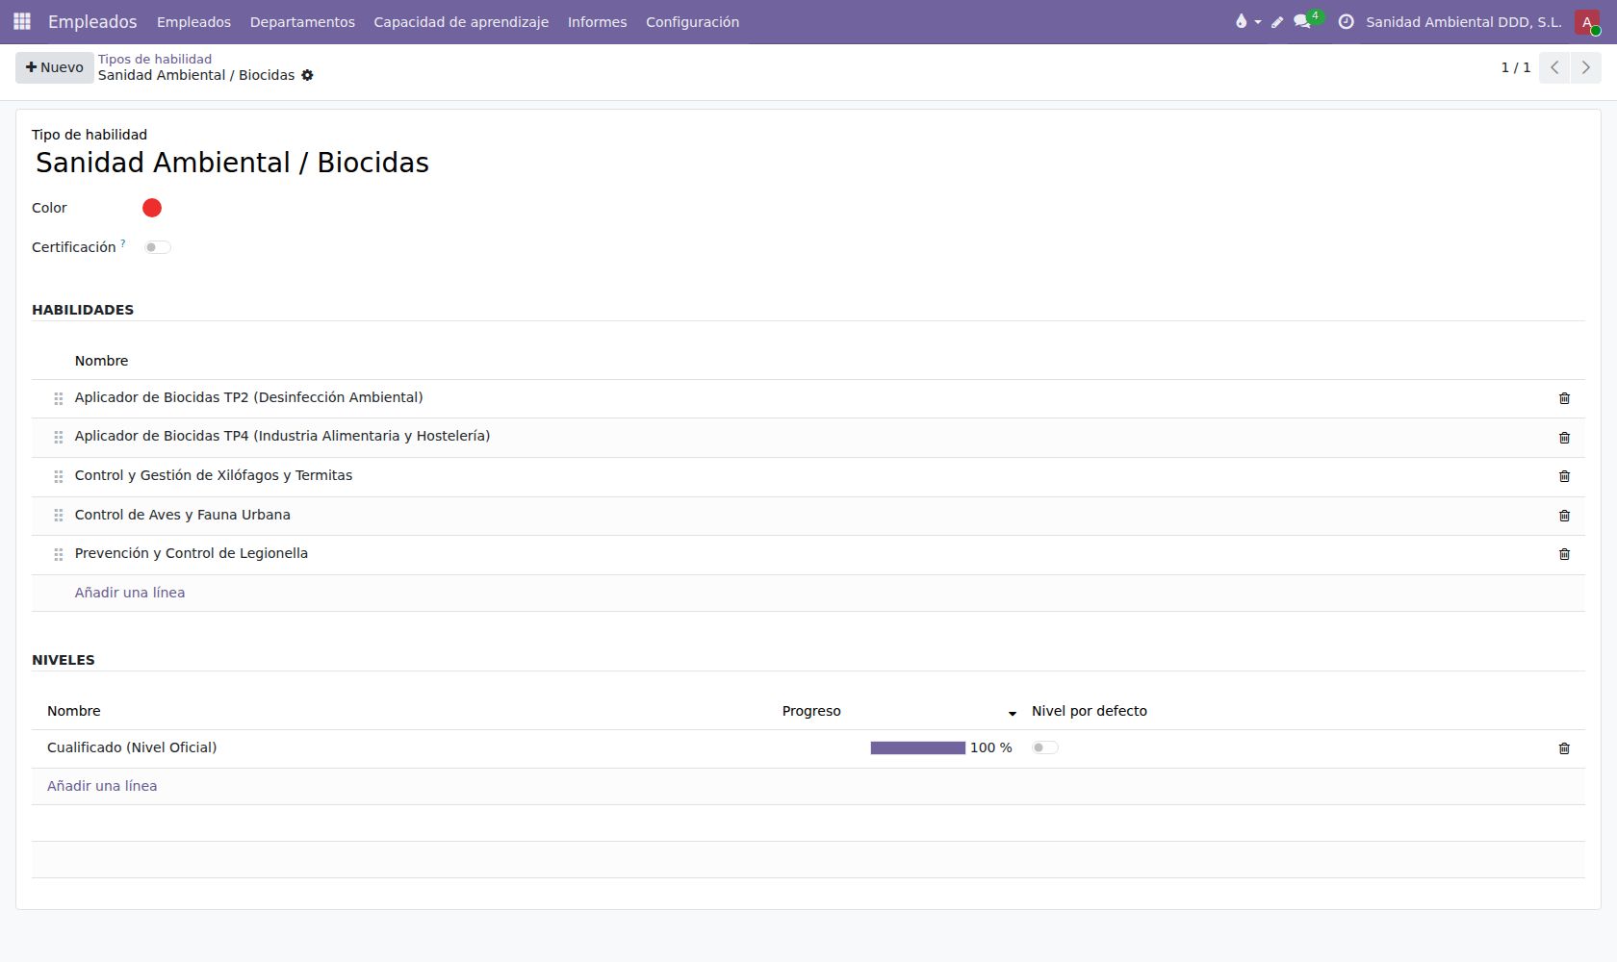
Task: Open the Empleados menu
Action: click(193, 22)
